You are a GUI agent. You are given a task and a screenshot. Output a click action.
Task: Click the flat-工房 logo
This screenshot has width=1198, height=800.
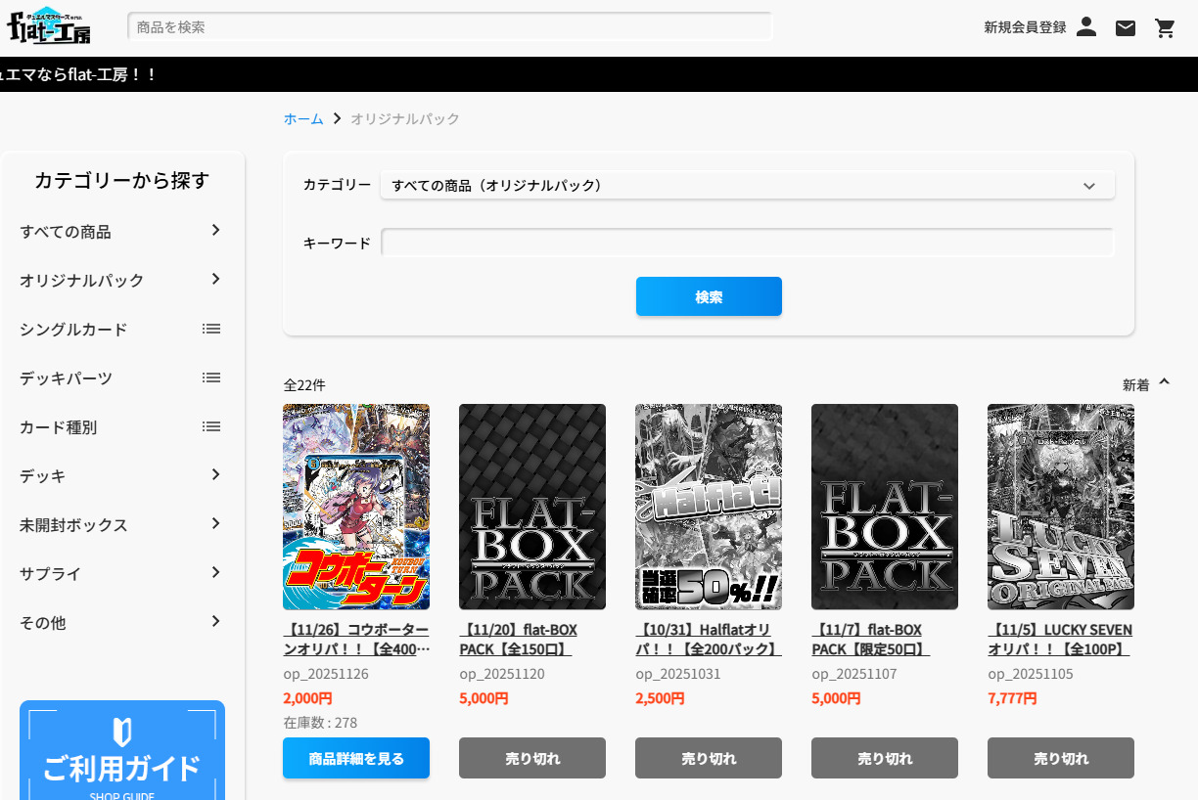[48, 26]
